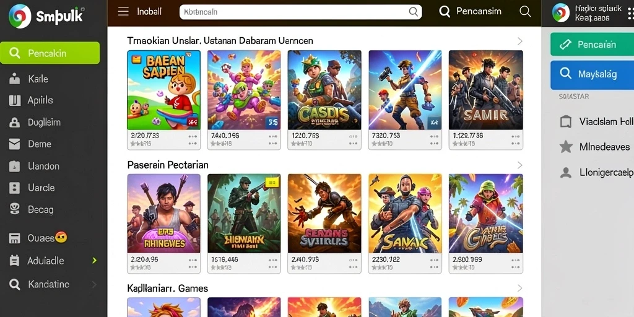This screenshot has width=634, height=317.
Task: Click the Deme envelope icon
Action: tap(15, 144)
